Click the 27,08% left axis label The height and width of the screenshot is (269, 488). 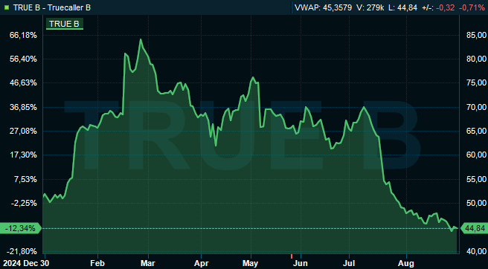pyautogui.click(x=24, y=132)
